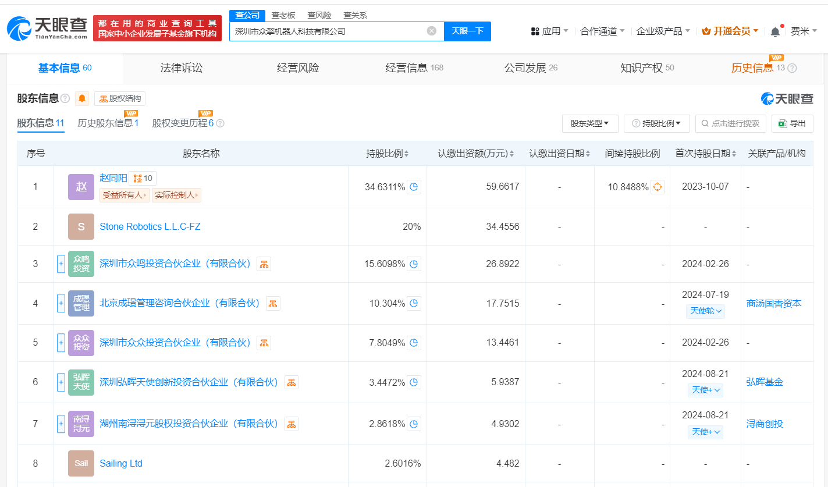This screenshot has height=487, width=828.
Task: Open equity structure icon for 深圳市众鸣投资合伙企业
Action: (264, 264)
